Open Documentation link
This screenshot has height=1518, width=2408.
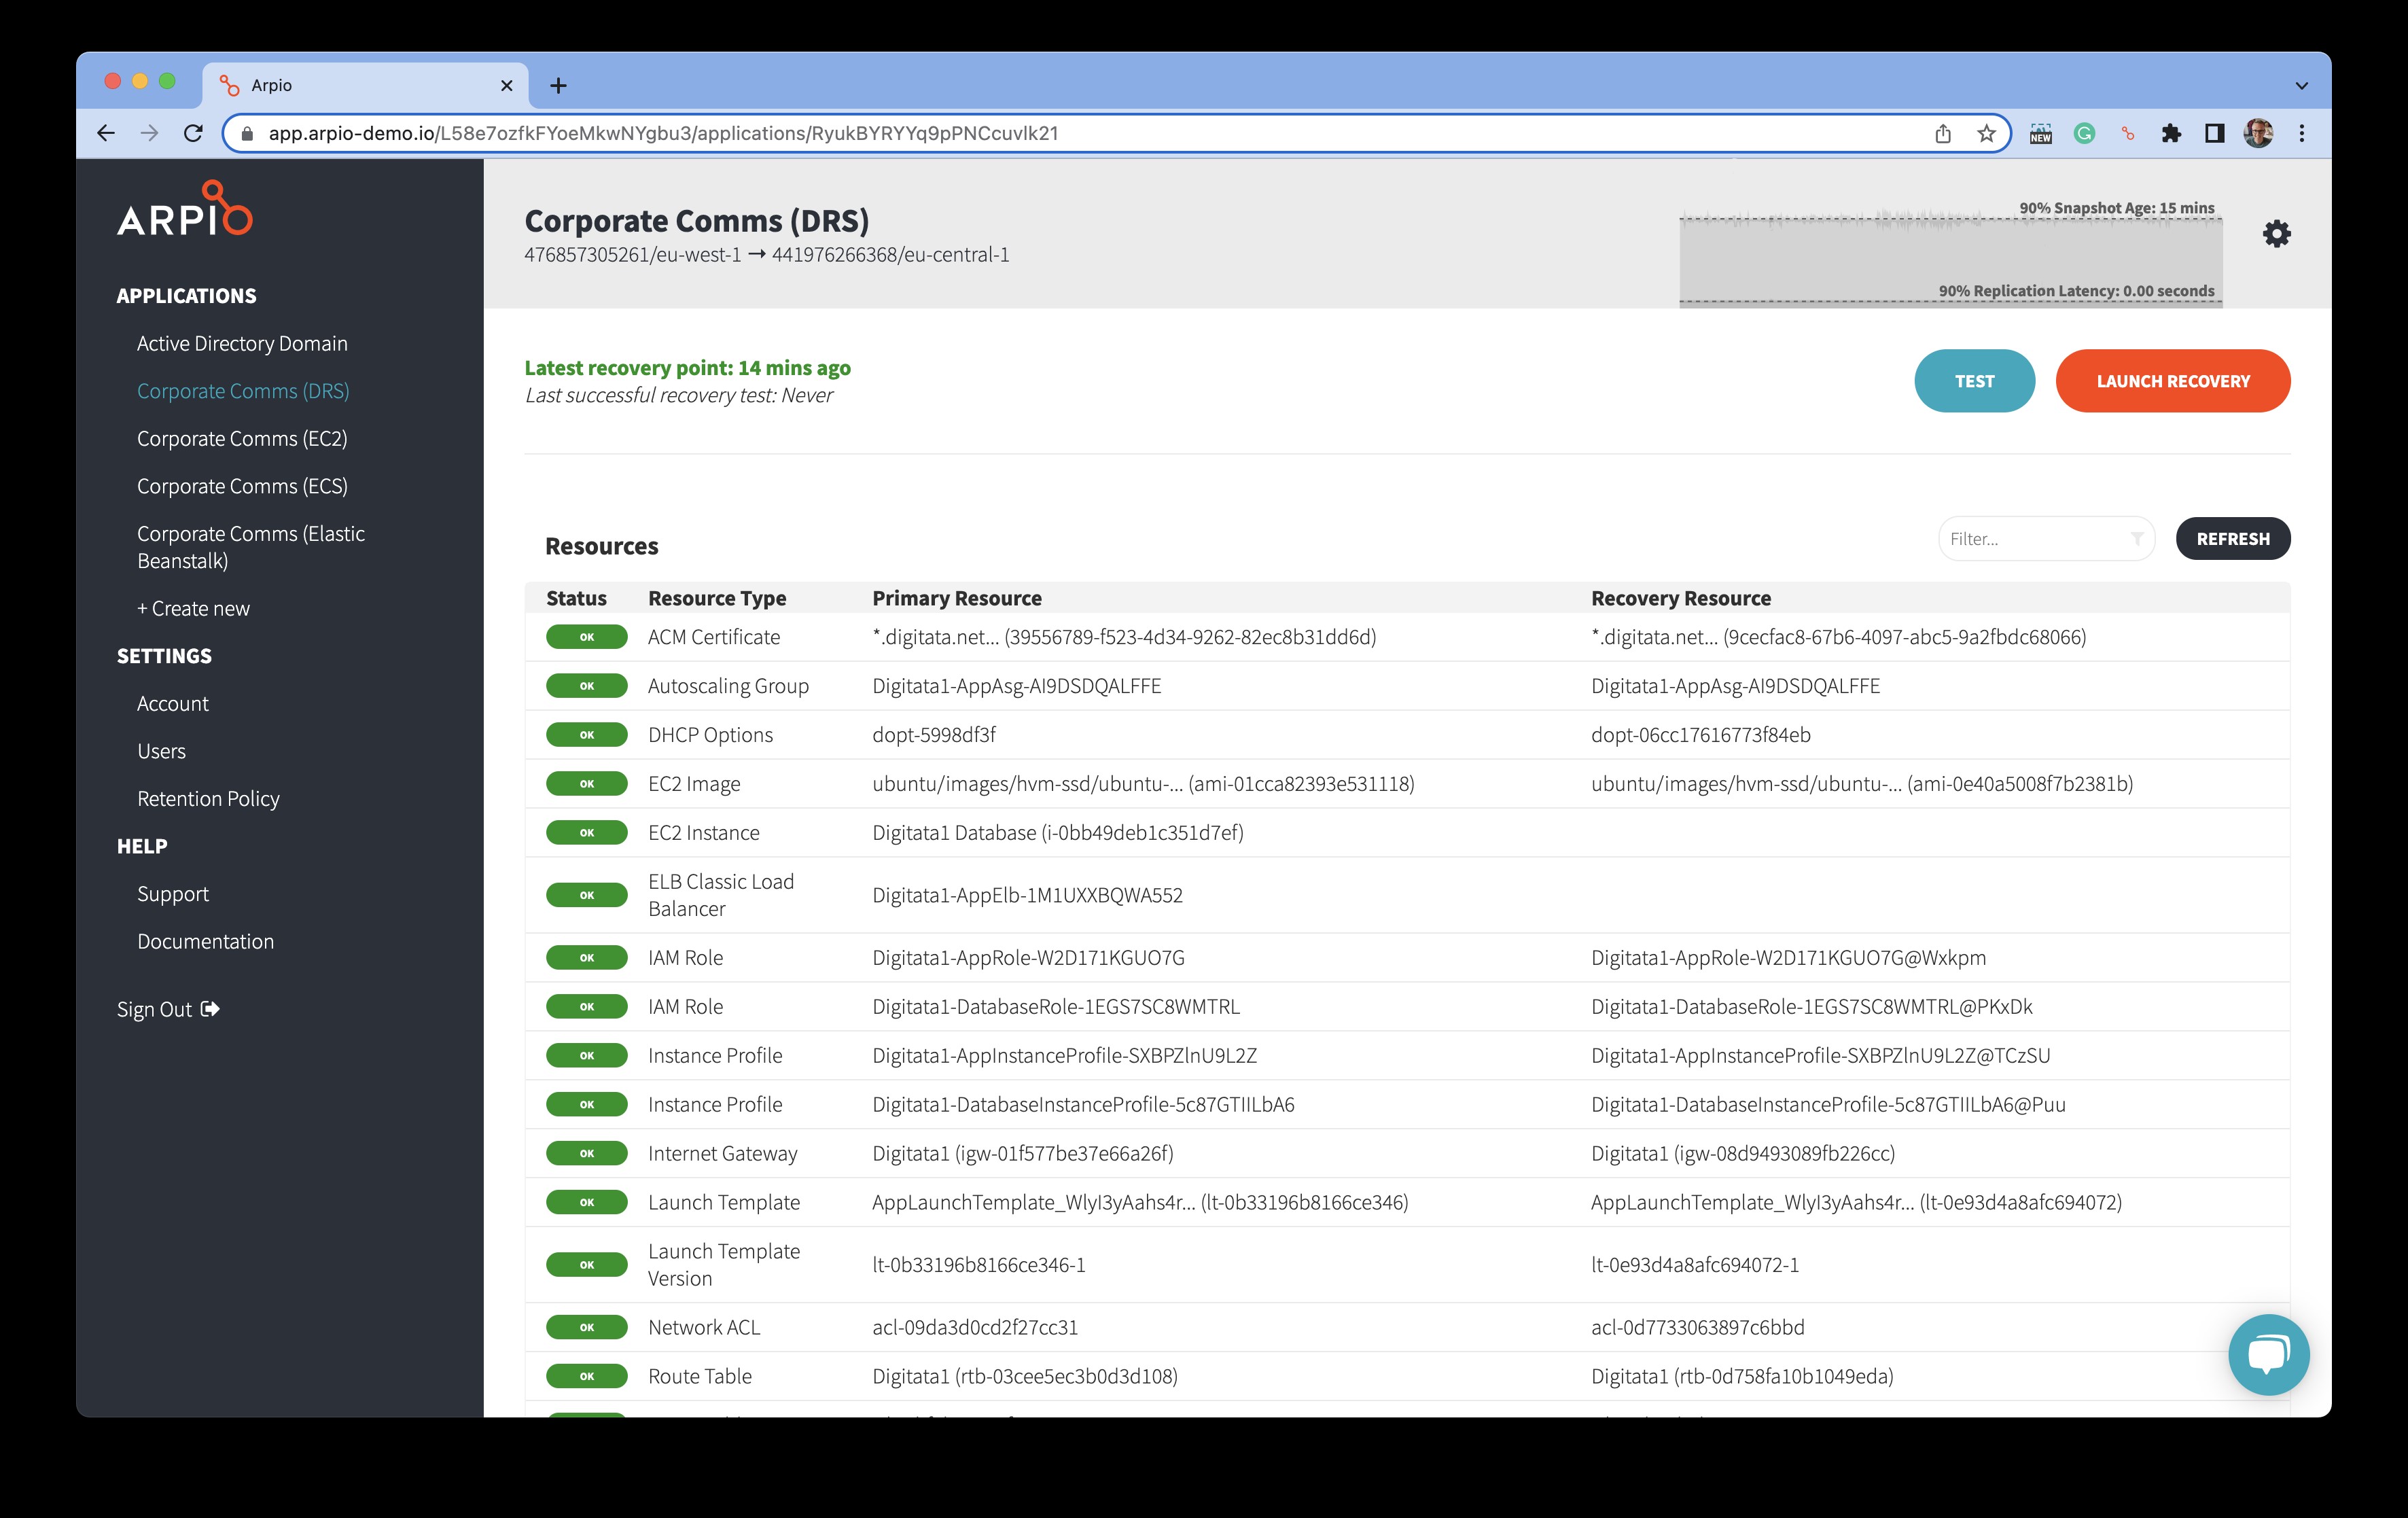(x=205, y=941)
